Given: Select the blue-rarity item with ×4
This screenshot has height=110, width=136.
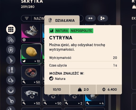Looking at the screenshot, I should tap(95, 100).
